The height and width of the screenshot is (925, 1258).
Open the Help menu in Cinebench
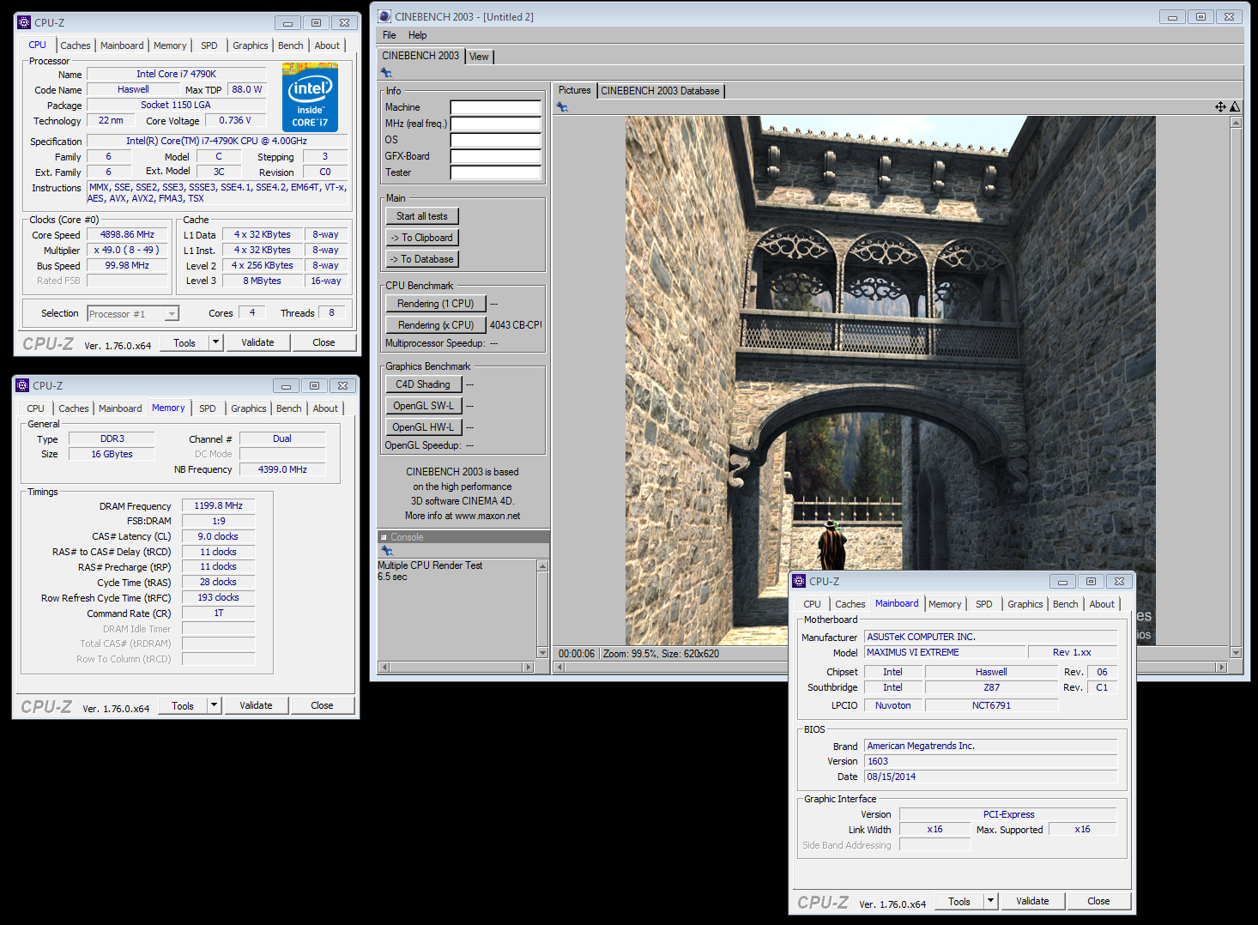418,35
